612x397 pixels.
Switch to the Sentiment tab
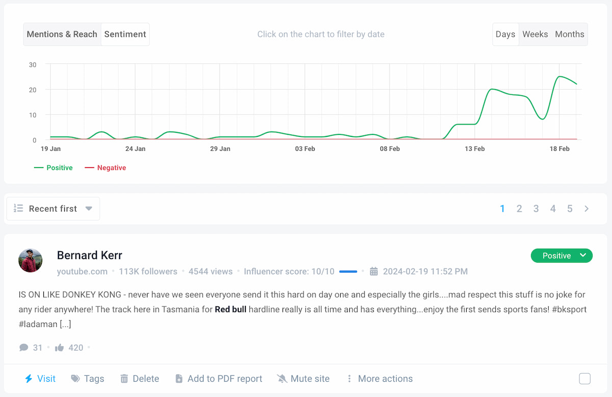[125, 34]
